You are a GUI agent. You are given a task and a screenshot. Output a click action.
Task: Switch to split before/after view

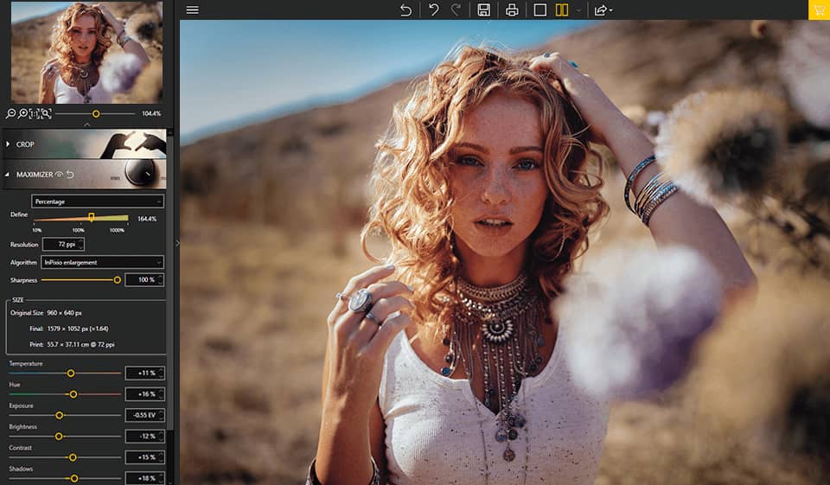(562, 10)
